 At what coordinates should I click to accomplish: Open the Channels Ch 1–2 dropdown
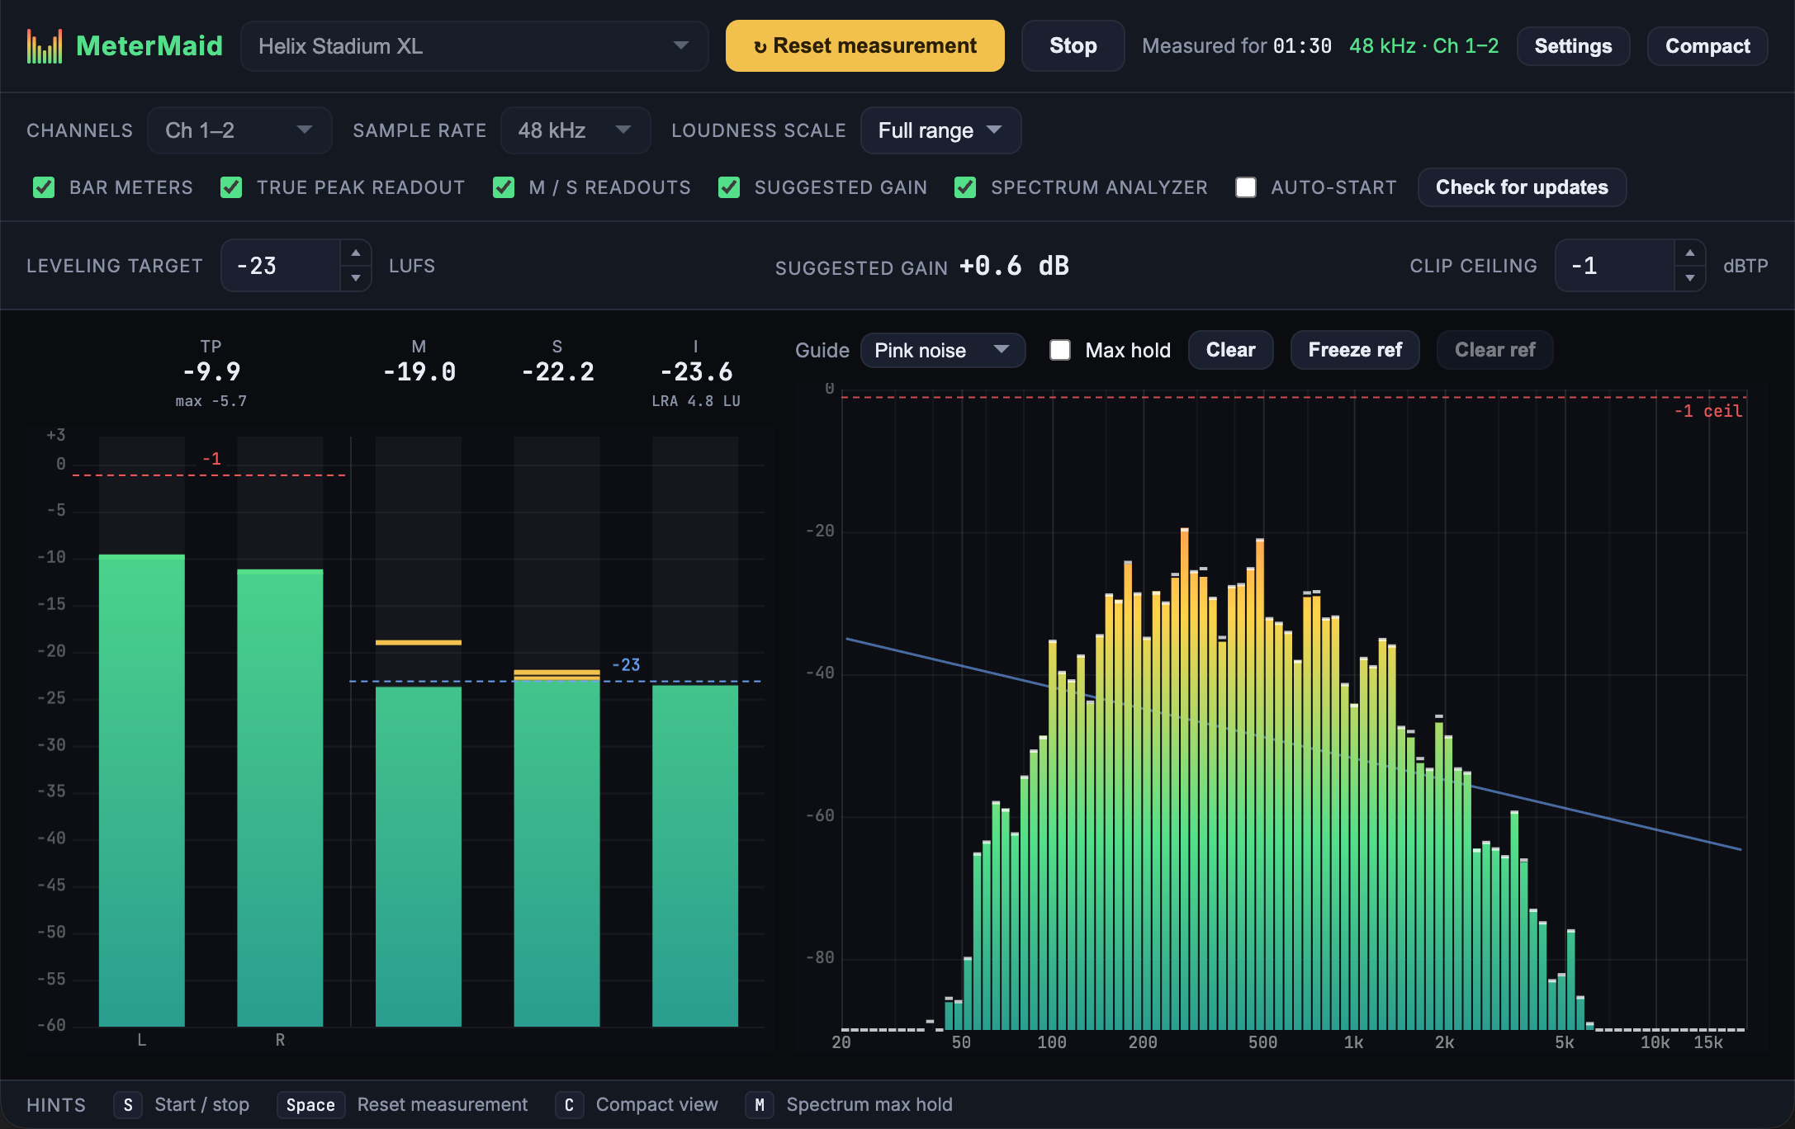239,130
